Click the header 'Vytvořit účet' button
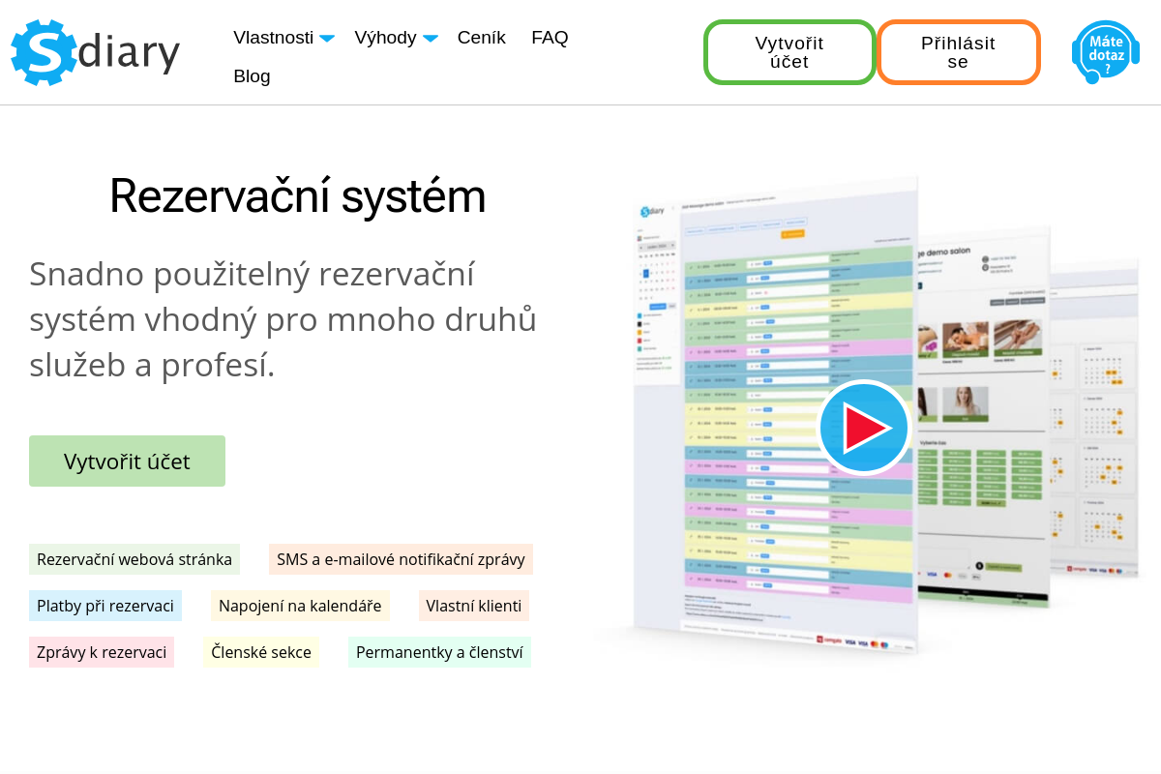Viewport: 1161px width, 774px height. coord(789,52)
